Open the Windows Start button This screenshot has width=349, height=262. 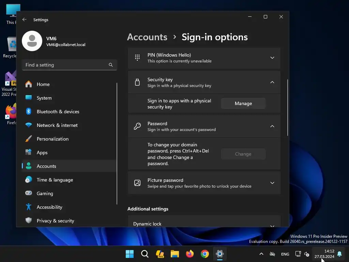click(130, 254)
